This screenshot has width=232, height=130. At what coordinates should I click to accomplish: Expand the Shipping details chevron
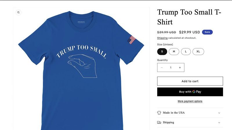tap(219, 122)
